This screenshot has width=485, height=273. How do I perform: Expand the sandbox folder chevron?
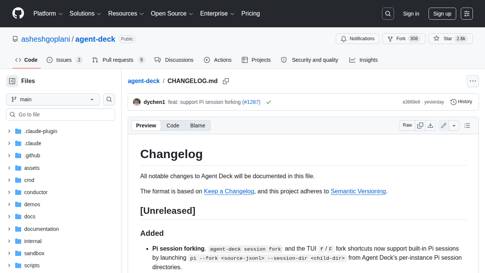9,253
